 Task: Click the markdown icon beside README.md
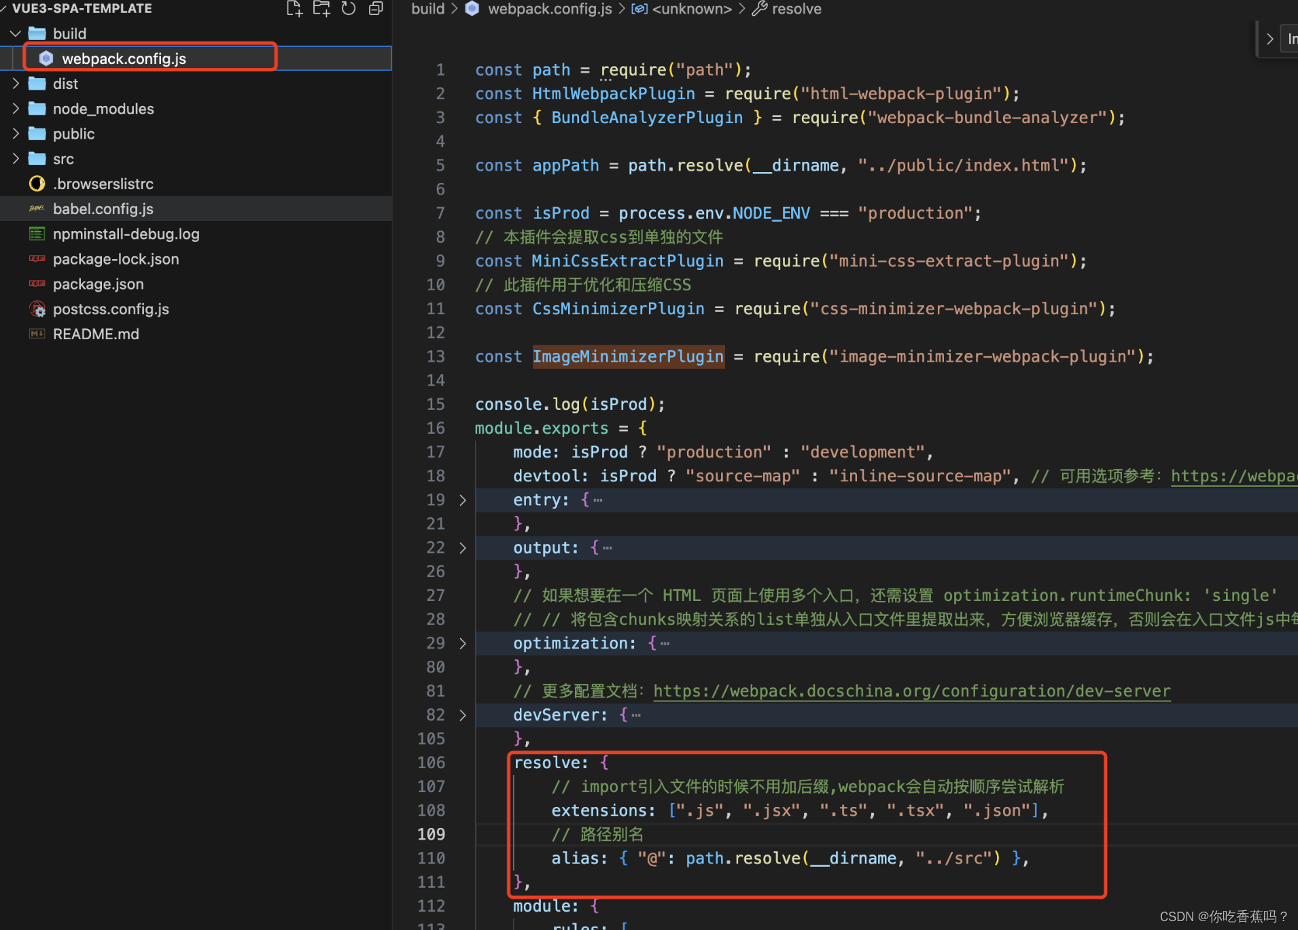[x=37, y=334]
